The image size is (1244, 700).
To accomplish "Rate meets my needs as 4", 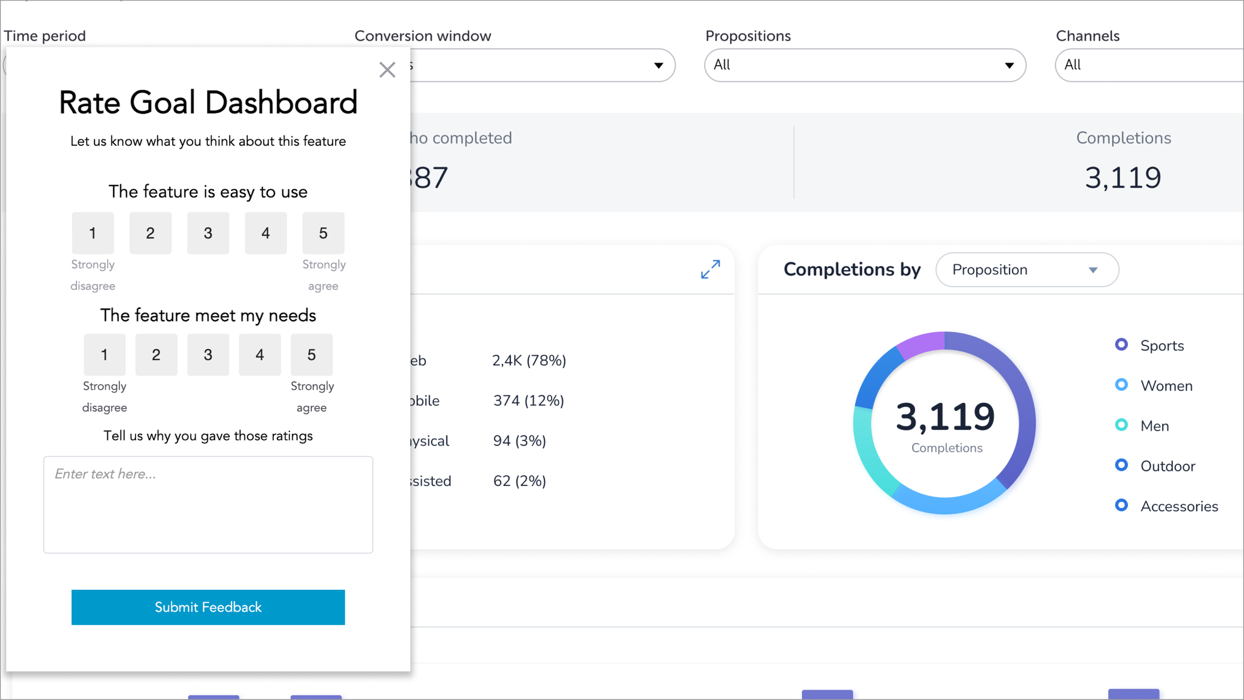I will point(260,354).
